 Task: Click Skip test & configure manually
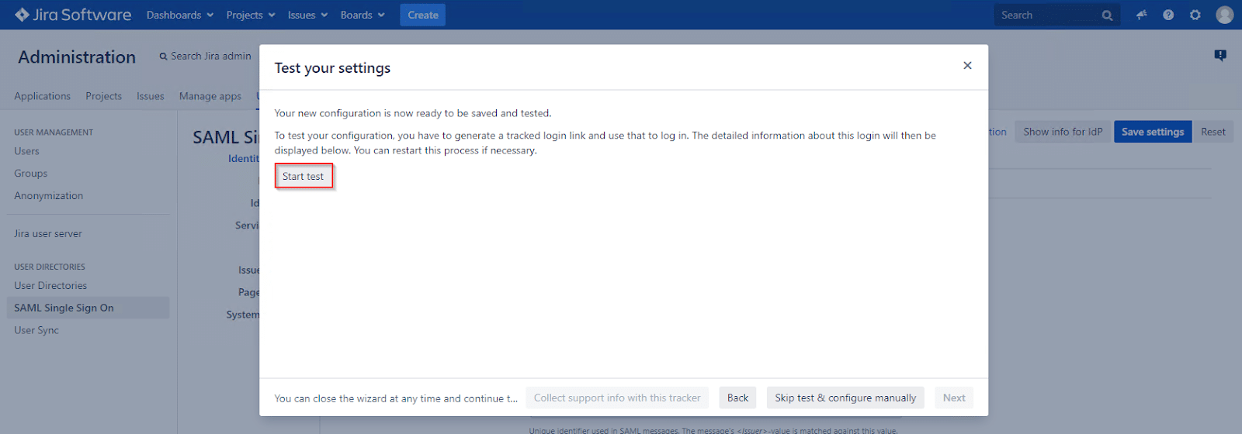coord(845,398)
